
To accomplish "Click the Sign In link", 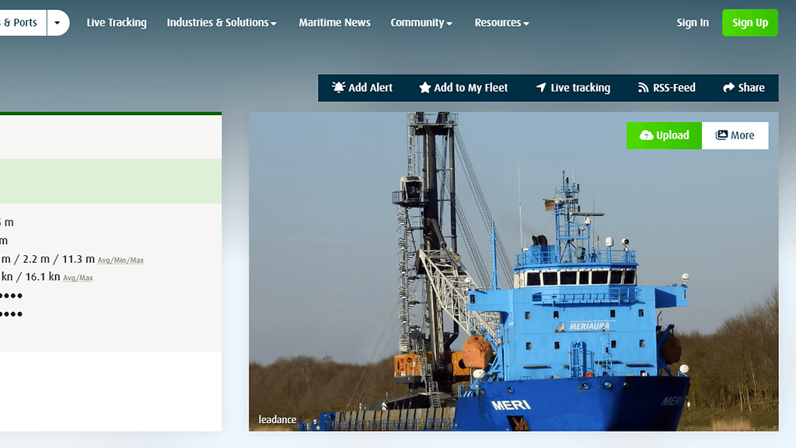I will pyautogui.click(x=693, y=23).
